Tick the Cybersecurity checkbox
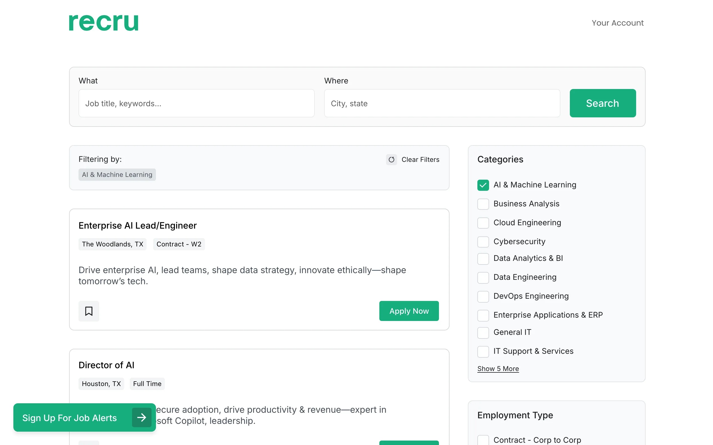Screen dimensions: 713x445 tap(483, 242)
